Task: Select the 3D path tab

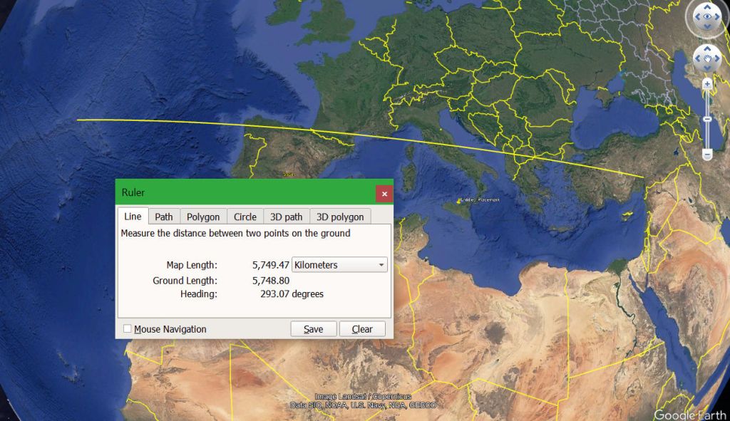Action: [x=286, y=217]
